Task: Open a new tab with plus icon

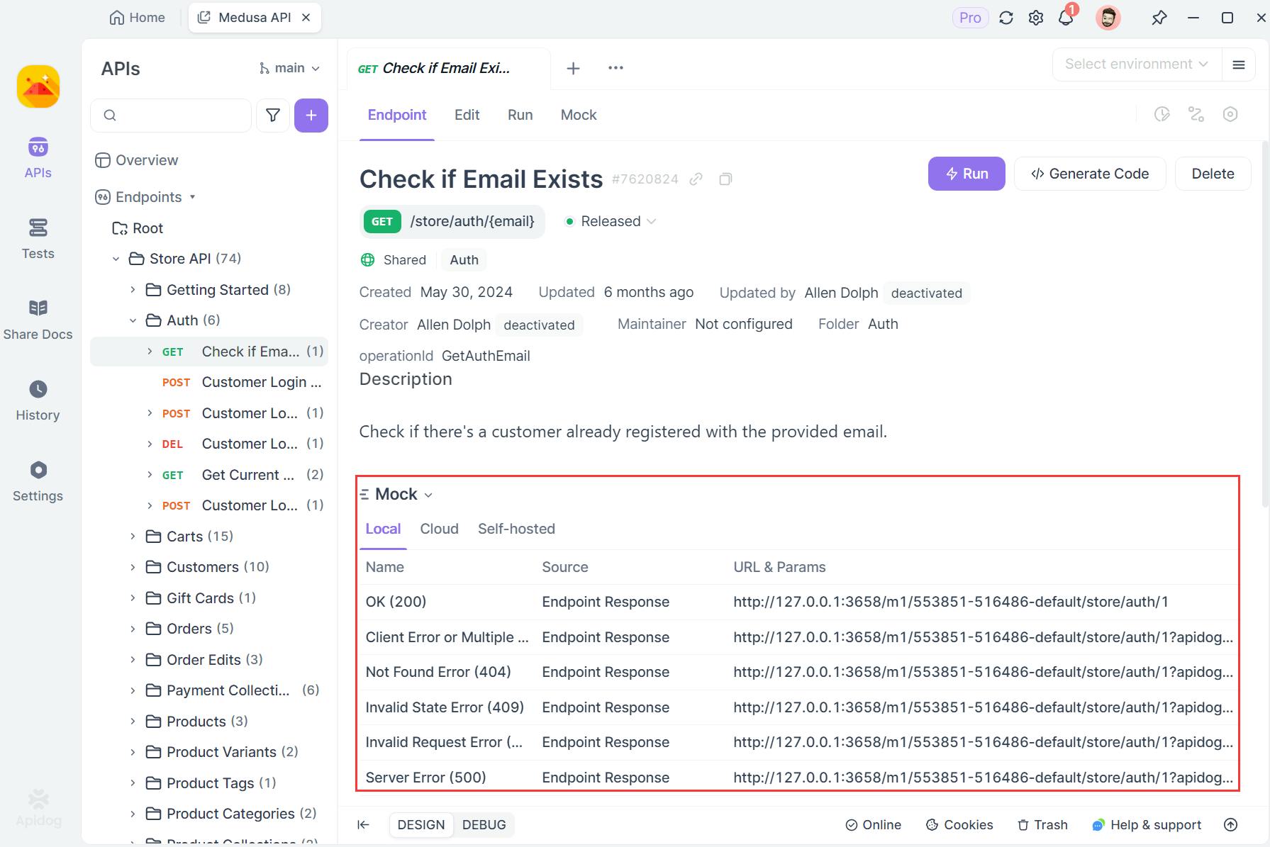Action: point(574,68)
